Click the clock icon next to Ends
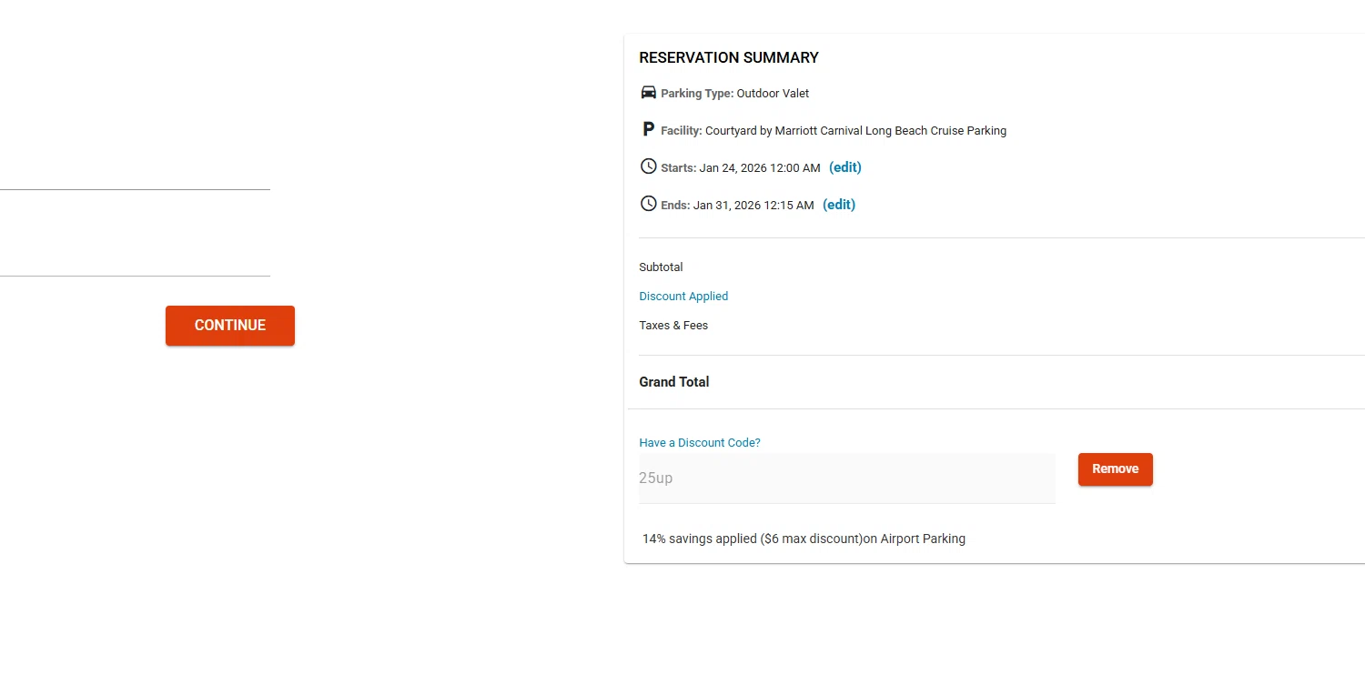 648,204
